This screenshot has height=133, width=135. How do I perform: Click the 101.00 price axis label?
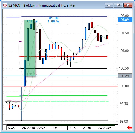(124, 51)
